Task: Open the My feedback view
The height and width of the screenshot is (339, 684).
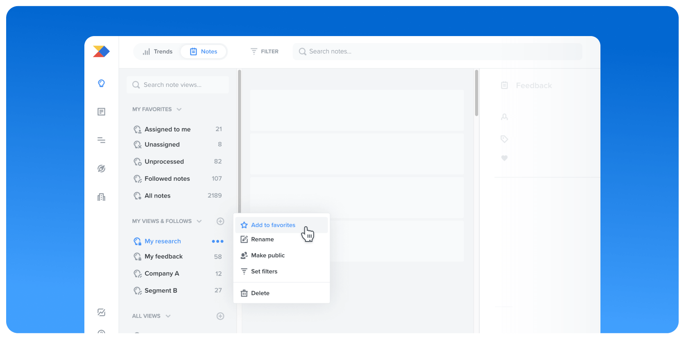Action: point(178,257)
